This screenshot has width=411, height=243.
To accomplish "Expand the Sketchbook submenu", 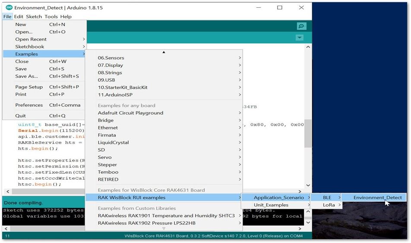I will coord(44,47).
